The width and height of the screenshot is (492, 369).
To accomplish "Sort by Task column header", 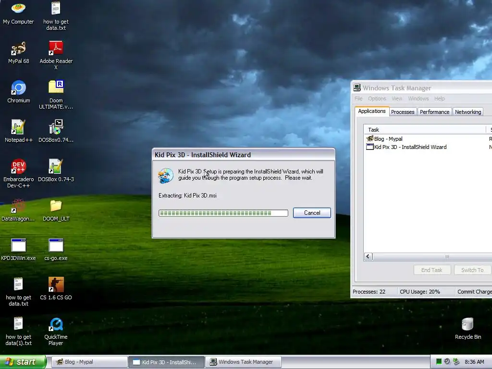I will click(x=425, y=130).
